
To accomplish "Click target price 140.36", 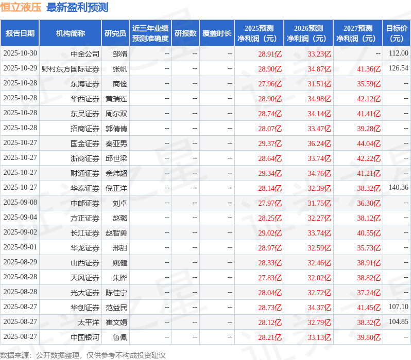I will 399,188.
